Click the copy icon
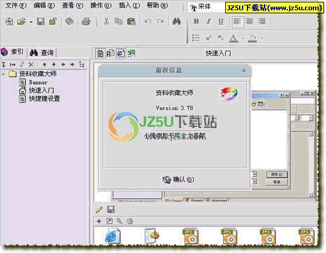 click(119, 21)
